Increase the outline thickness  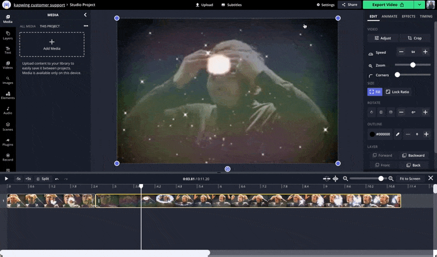(426, 134)
